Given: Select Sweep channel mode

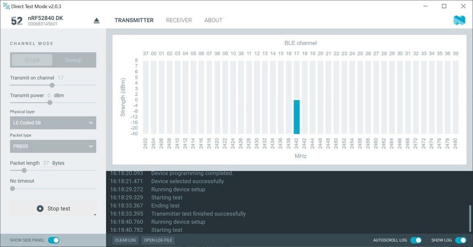Looking at the screenshot, I should (74, 60).
